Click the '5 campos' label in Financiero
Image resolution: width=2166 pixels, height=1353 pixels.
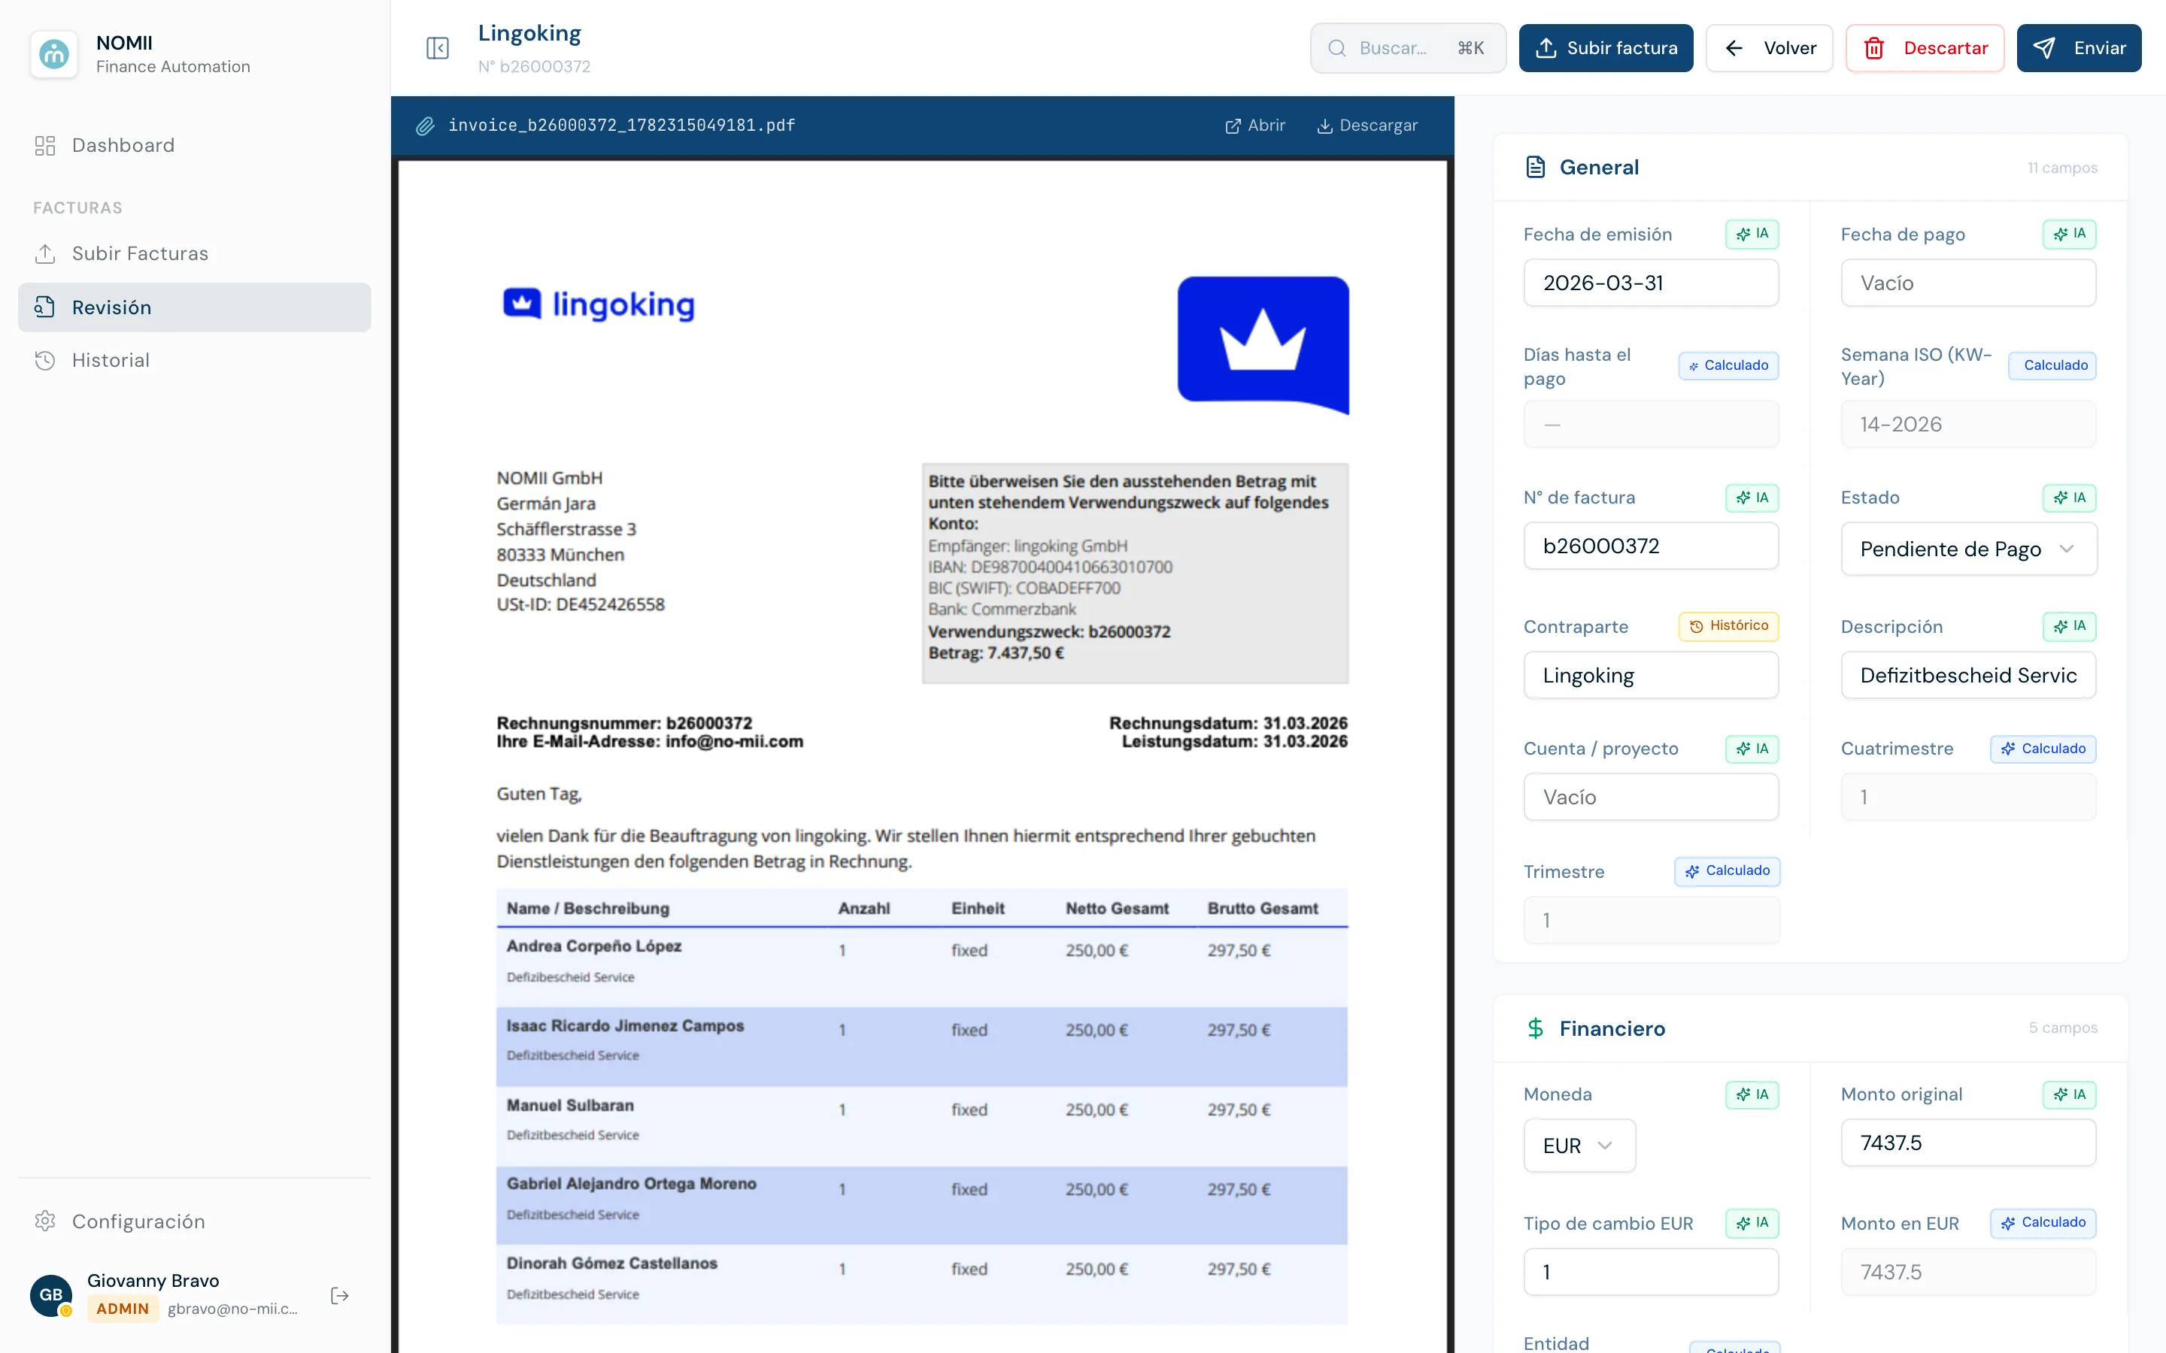[2063, 1028]
